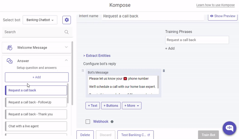
Task: Click the Request a call back training phrase field
Action: tap(197, 40)
